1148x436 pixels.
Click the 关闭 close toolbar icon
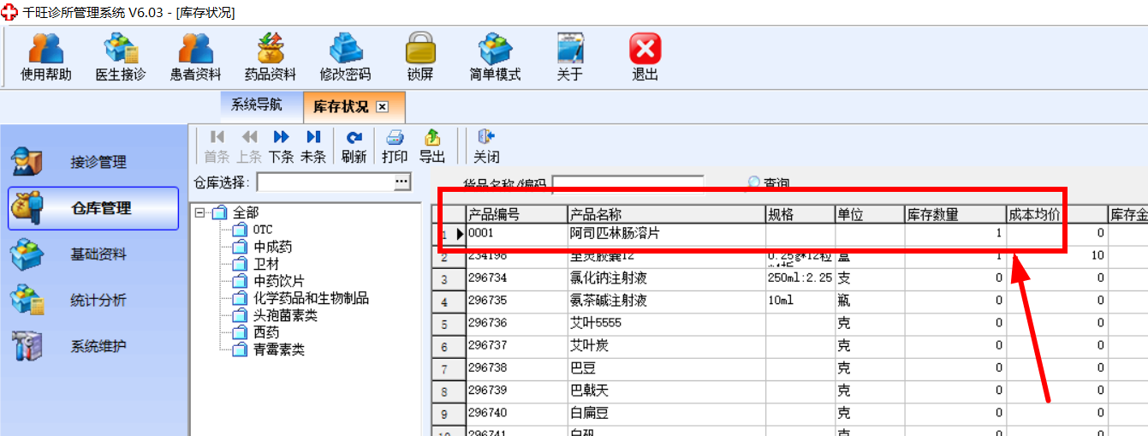pos(486,146)
